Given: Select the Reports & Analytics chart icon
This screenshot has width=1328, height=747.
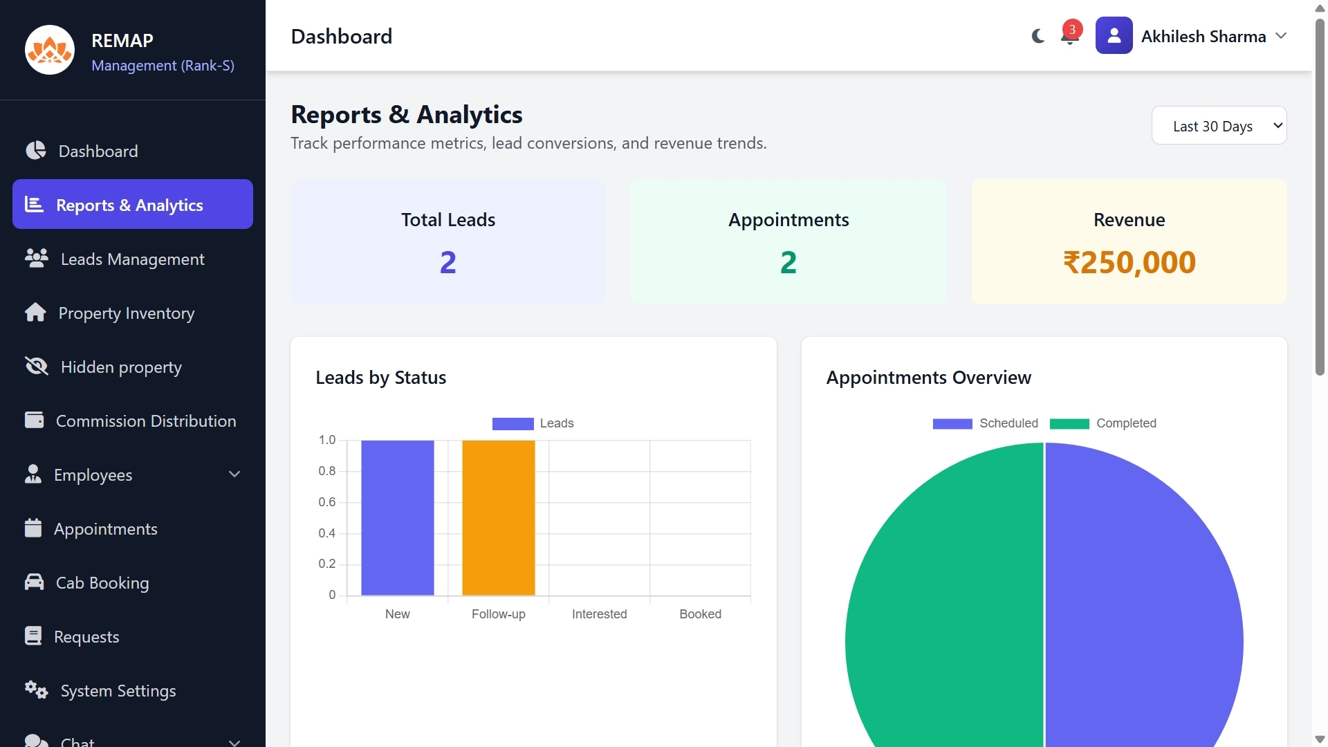Looking at the screenshot, I should 35,204.
